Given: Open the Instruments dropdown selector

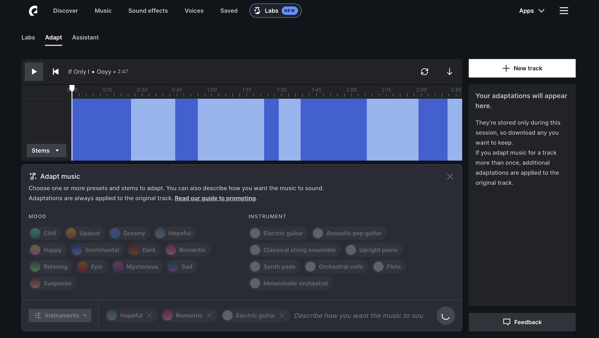Looking at the screenshot, I should pyautogui.click(x=60, y=316).
